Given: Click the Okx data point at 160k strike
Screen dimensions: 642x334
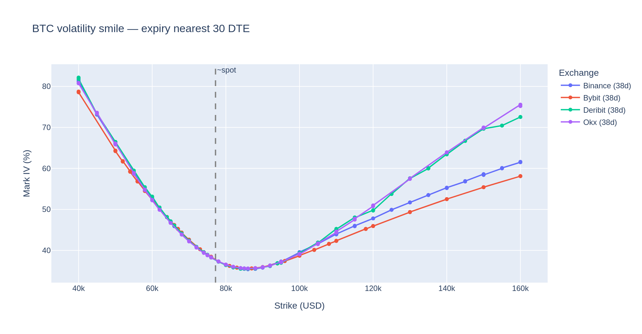Looking at the screenshot, I should (x=520, y=105).
